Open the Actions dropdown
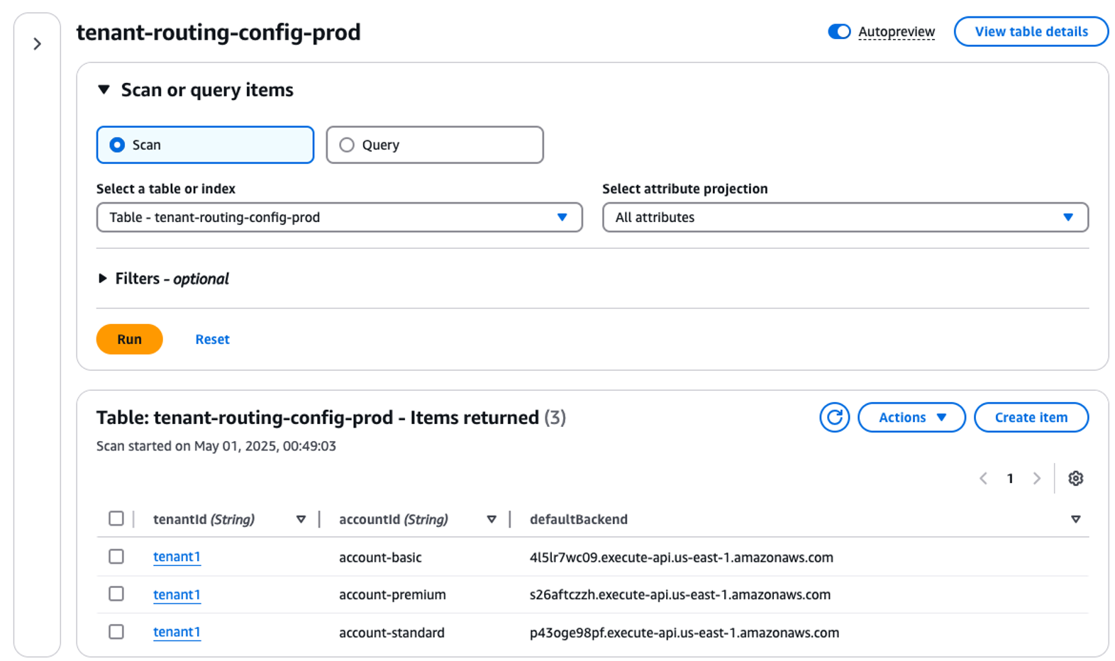The image size is (1115, 661). pos(911,417)
